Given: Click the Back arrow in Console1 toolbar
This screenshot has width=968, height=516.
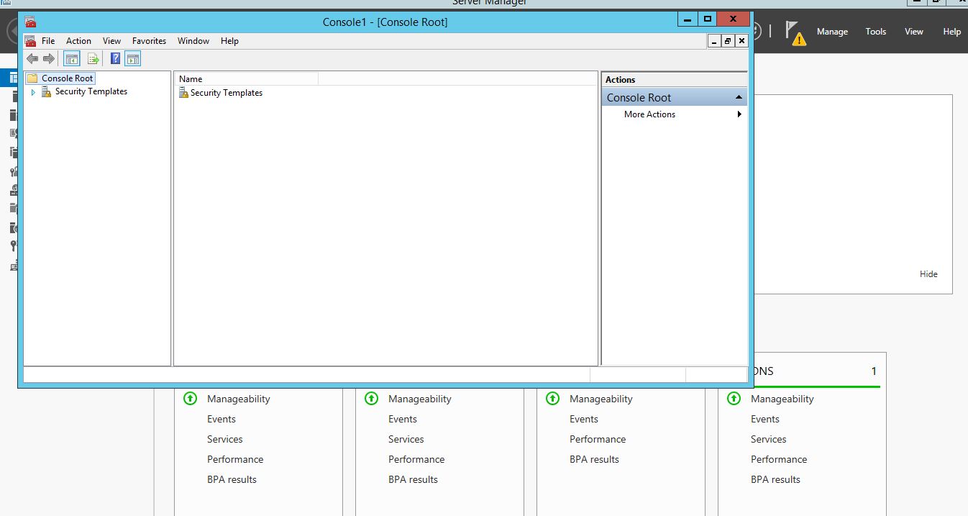Looking at the screenshot, I should 32,59.
